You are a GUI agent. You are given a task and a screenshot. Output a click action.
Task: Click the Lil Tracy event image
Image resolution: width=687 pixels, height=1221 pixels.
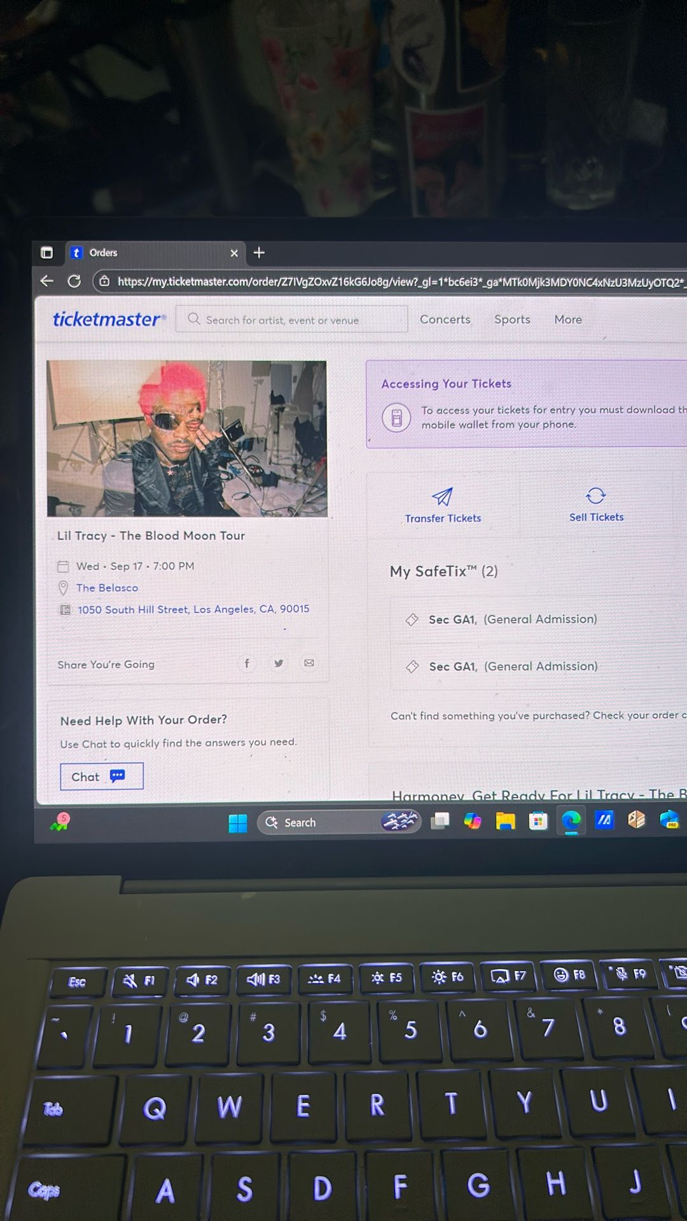(187, 438)
